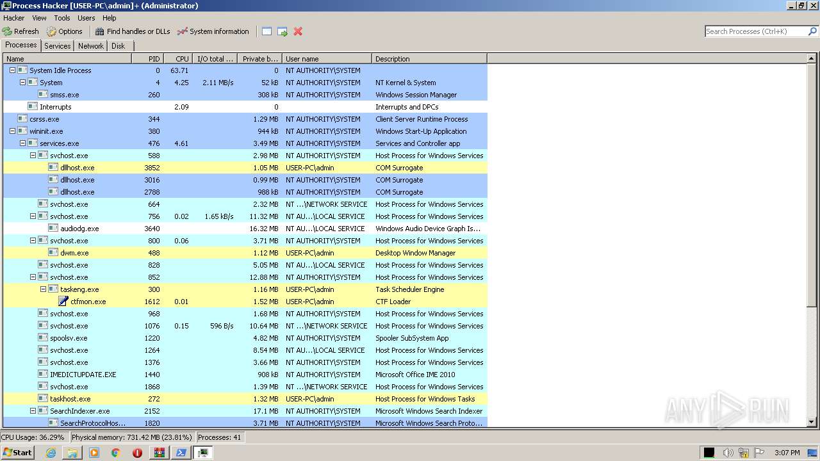Image resolution: width=820 pixels, height=461 pixels.
Task: Click the find window and thread icon
Action: click(283, 31)
